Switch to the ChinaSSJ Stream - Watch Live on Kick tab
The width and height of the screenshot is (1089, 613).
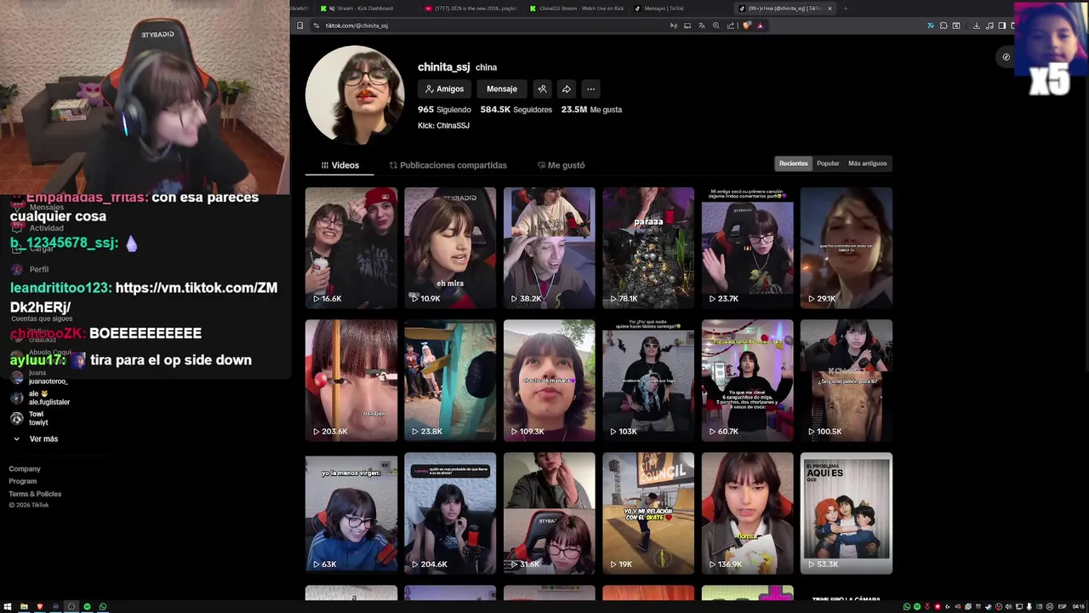576,9
